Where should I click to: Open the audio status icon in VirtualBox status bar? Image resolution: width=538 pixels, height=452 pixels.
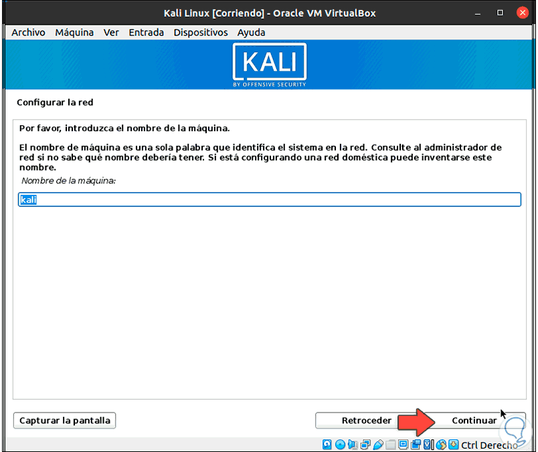353,445
